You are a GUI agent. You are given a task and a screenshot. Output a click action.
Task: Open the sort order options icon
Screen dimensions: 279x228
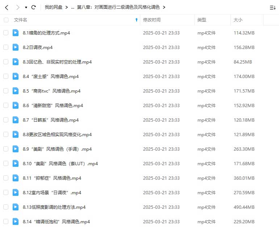tap(272, 7)
